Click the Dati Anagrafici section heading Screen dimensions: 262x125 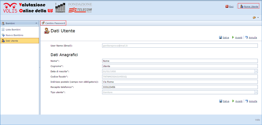coord(64,55)
